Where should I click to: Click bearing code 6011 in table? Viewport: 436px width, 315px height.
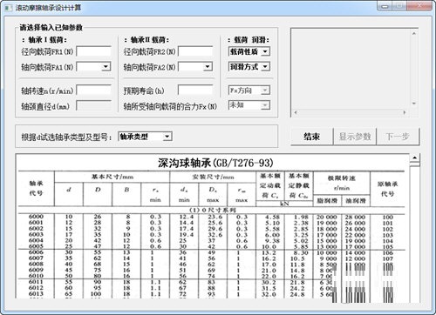click(36, 282)
